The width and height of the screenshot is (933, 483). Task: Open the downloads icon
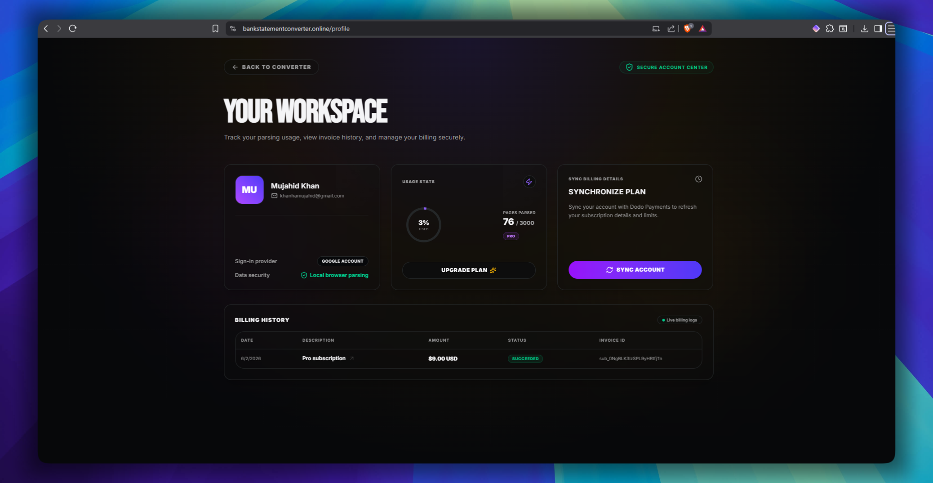(864, 28)
